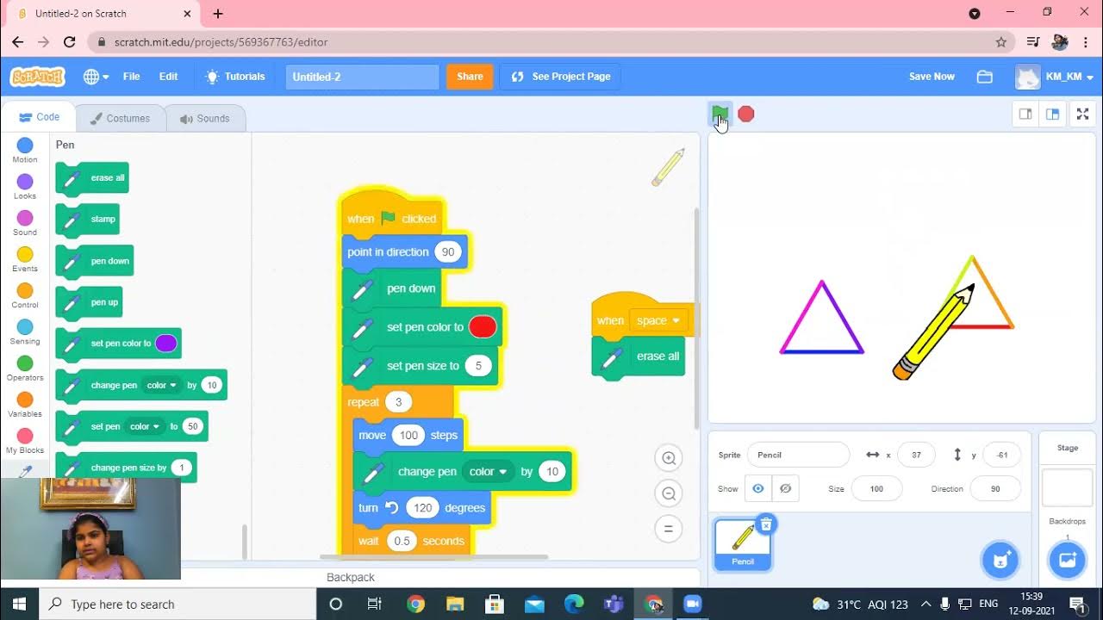Open My Stuff folder icon
Image resolution: width=1103 pixels, height=620 pixels.
[985, 77]
